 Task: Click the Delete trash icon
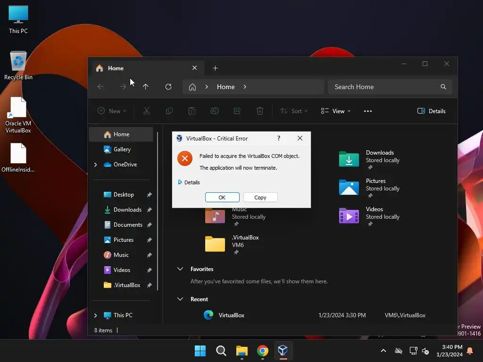pyautogui.click(x=260, y=111)
